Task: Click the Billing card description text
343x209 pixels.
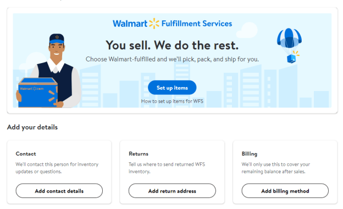Action: 275,168
